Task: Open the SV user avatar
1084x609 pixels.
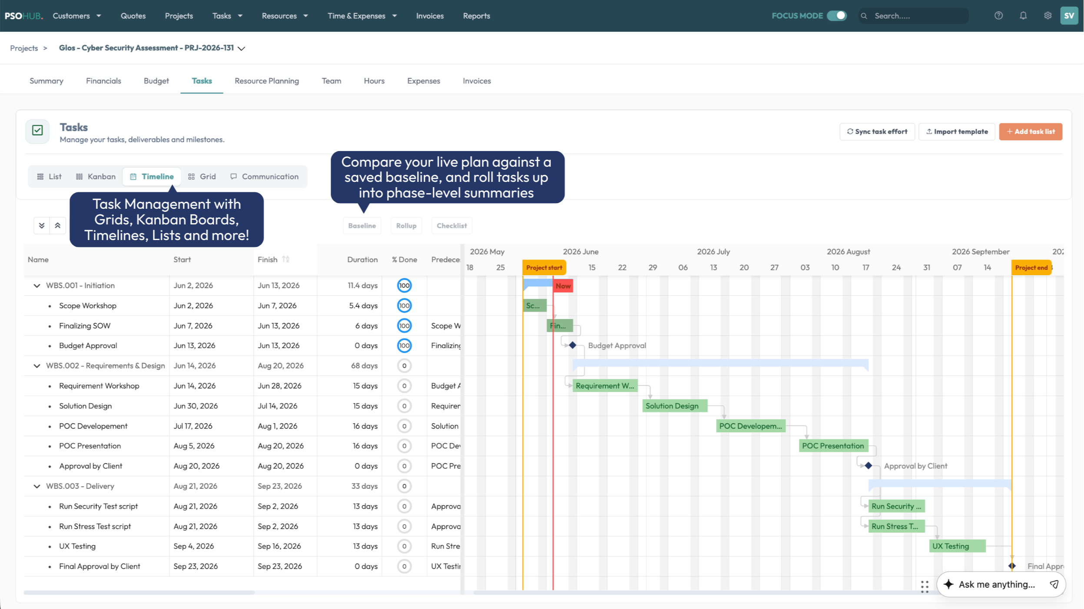Action: pos(1069,16)
